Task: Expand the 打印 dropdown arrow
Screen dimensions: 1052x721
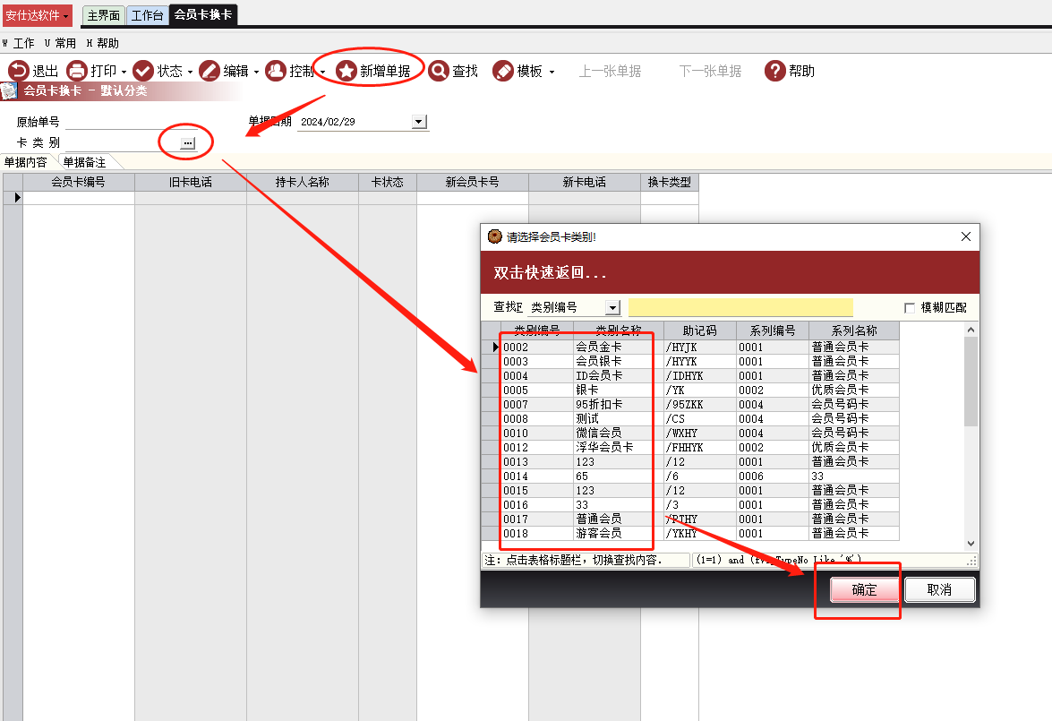Action: click(124, 72)
